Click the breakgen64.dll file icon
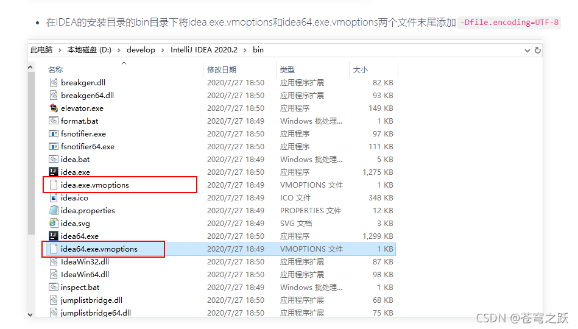578x329 pixels. click(54, 96)
